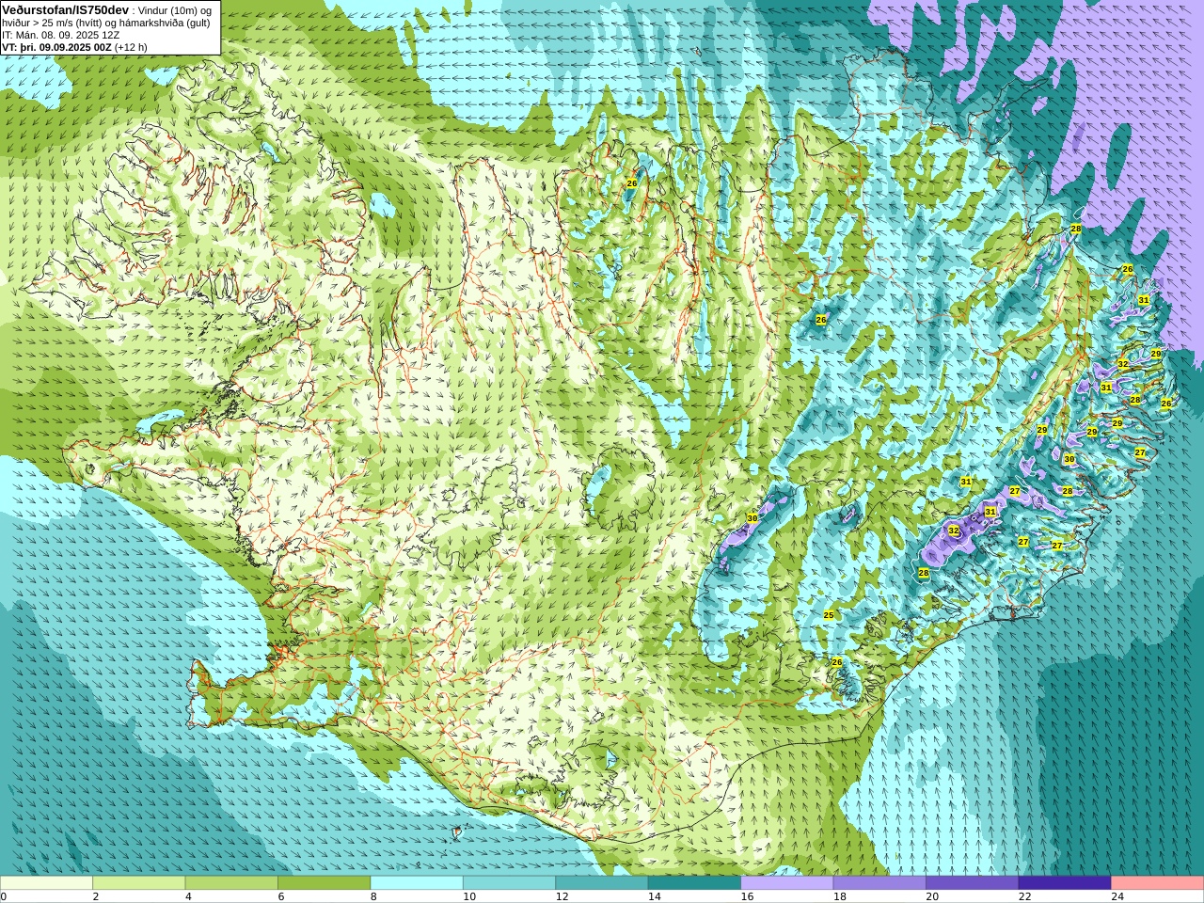Click the legend scale tick label 10

point(468,896)
